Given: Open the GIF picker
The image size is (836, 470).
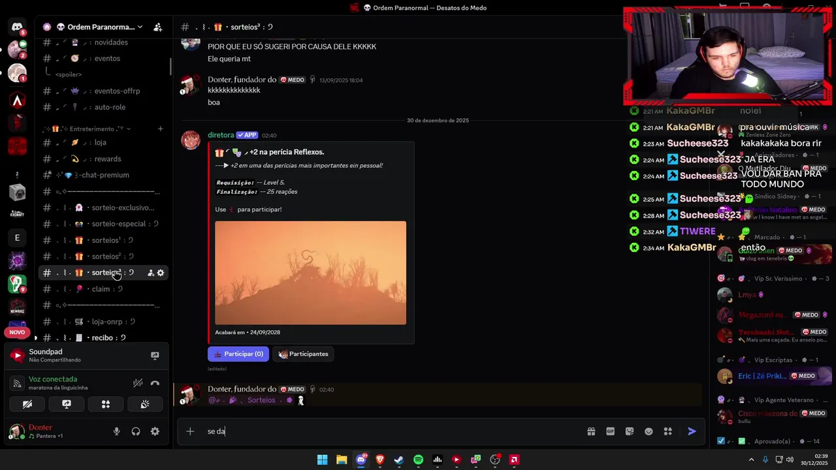Looking at the screenshot, I should [610, 431].
